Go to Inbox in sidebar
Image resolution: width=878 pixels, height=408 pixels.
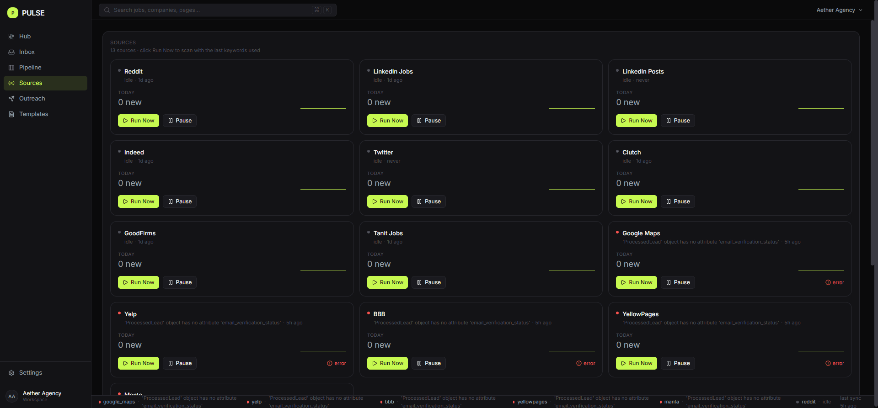point(45,52)
